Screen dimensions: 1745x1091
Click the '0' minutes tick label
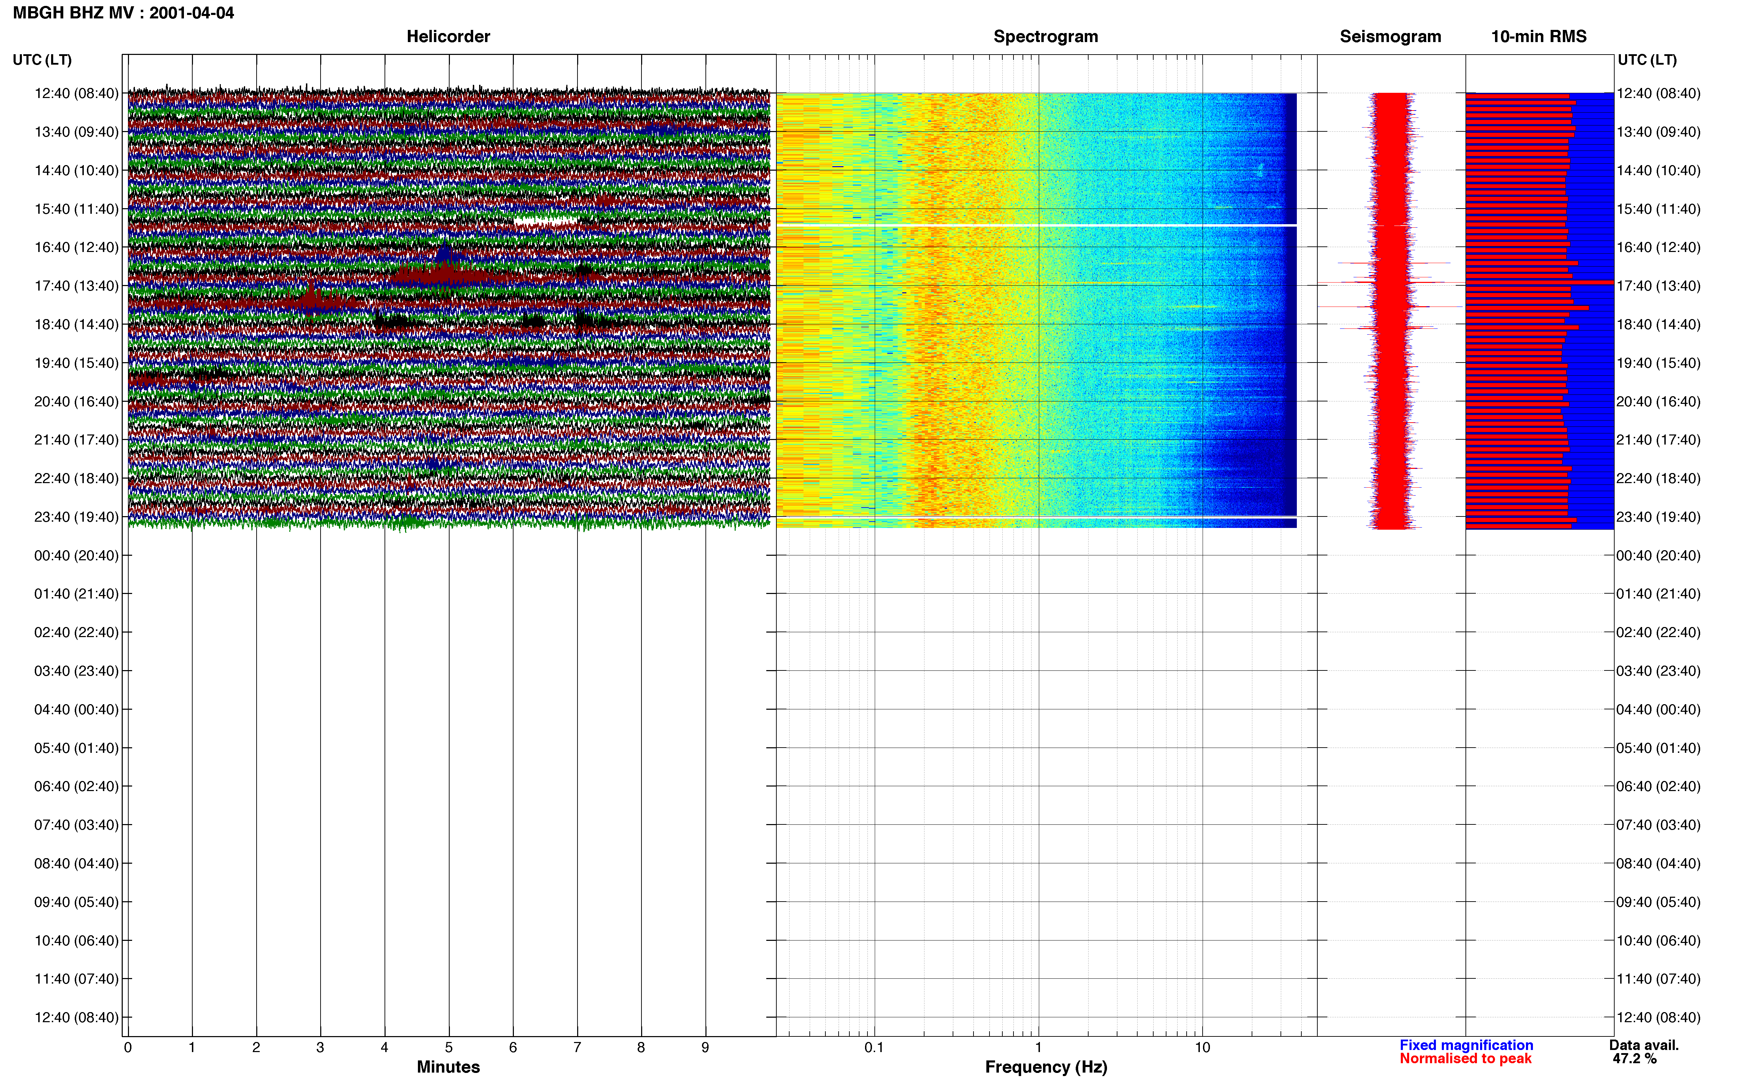coord(128,1047)
